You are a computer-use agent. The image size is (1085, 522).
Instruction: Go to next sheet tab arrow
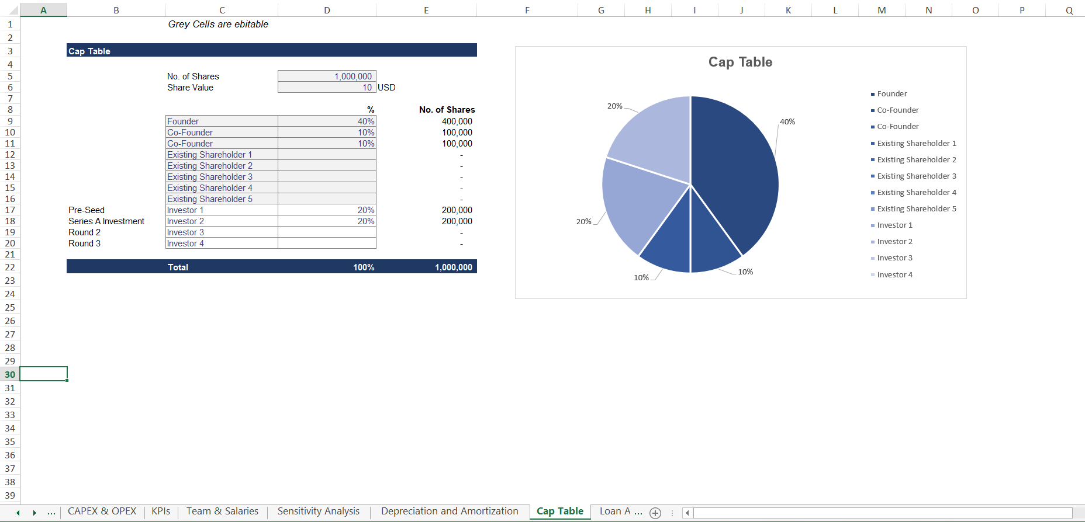[34, 513]
